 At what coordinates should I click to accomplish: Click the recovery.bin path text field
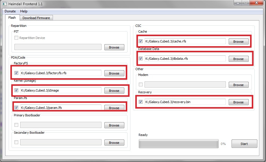(x=185, y=102)
